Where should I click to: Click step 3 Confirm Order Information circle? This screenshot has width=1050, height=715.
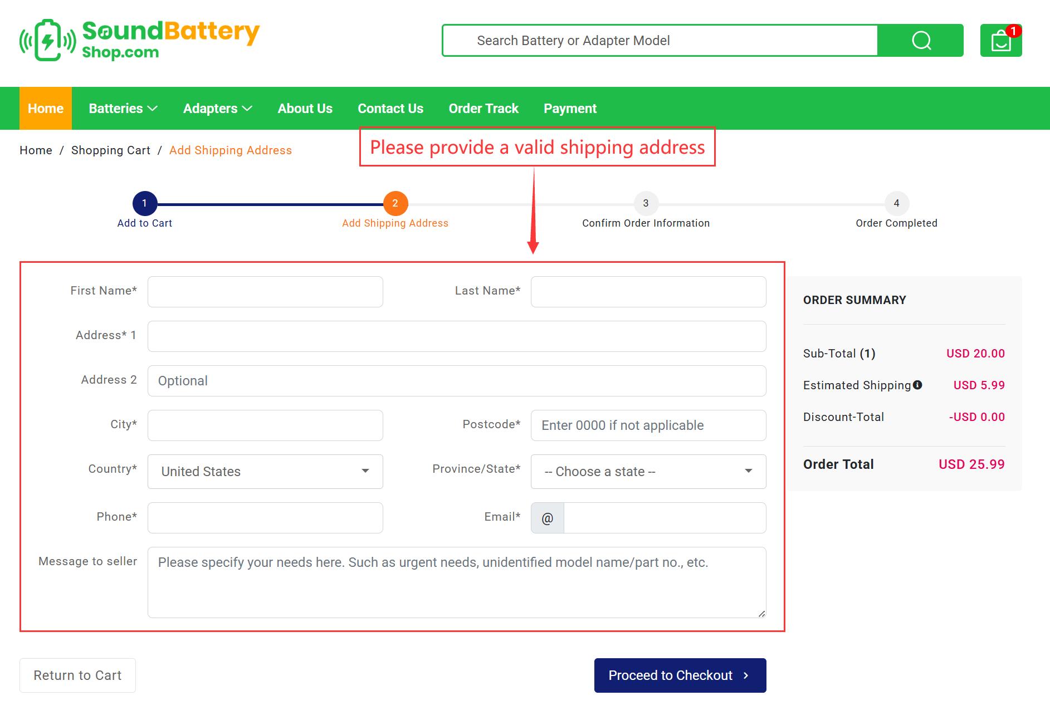[x=646, y=204]
